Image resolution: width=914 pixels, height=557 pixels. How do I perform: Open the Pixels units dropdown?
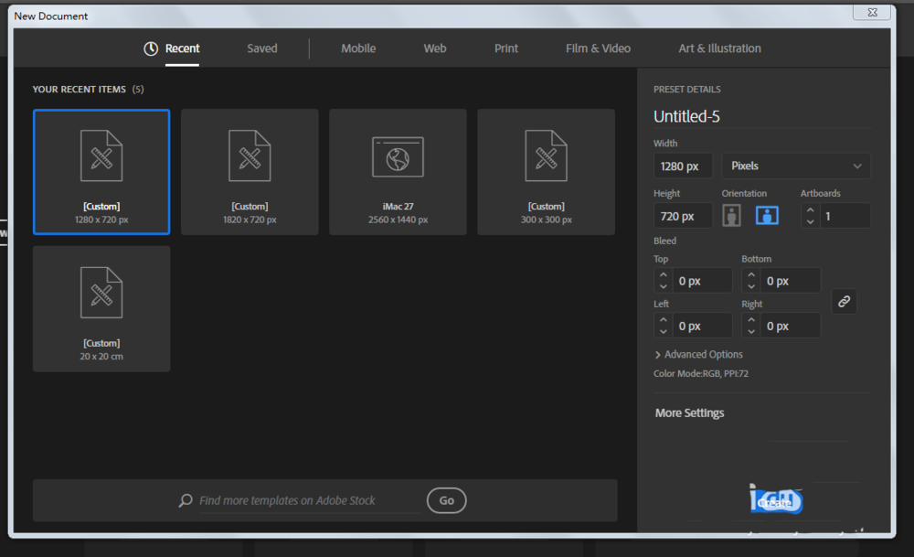click(795, 166)
